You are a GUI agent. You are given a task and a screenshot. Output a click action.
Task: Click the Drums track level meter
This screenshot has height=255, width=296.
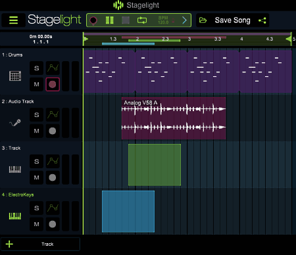tap(70, 76)
